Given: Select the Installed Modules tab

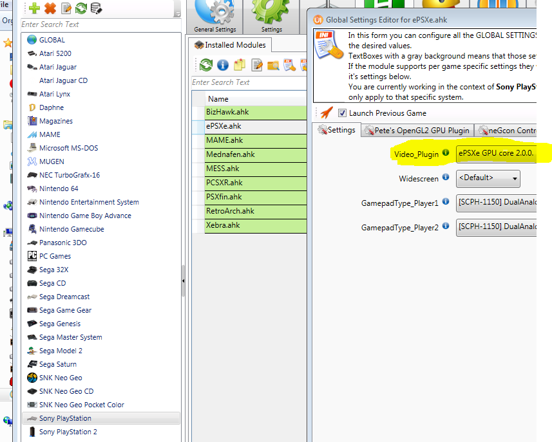Looking at the screenshot, I should [x=231, y=46].
